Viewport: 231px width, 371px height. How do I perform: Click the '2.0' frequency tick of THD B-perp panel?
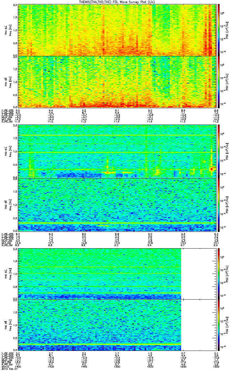click(15, 126)
